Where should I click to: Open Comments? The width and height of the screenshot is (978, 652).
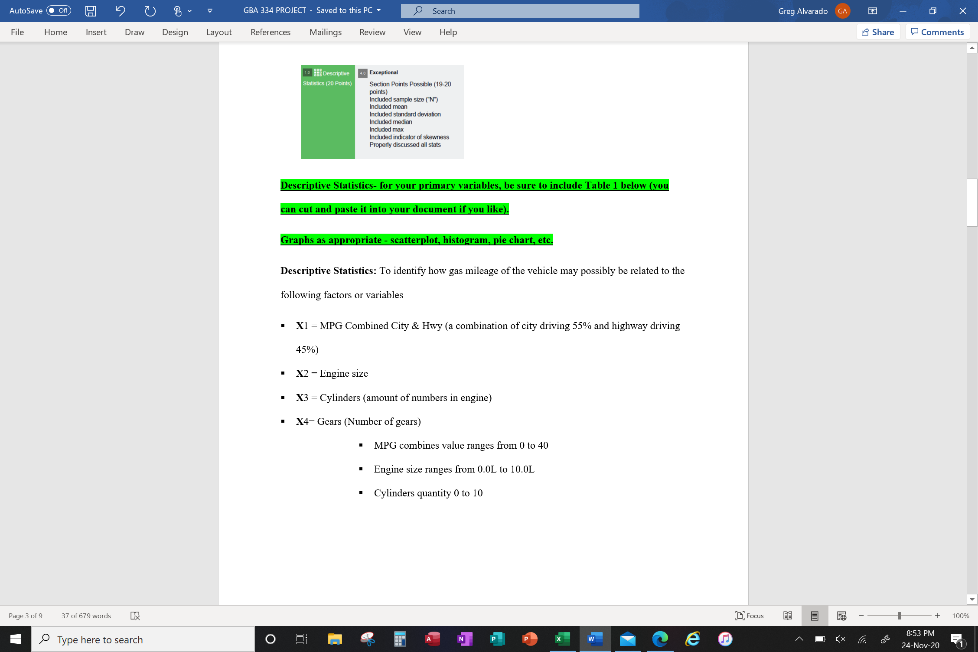pyautogui.click(x=937, y=32)
